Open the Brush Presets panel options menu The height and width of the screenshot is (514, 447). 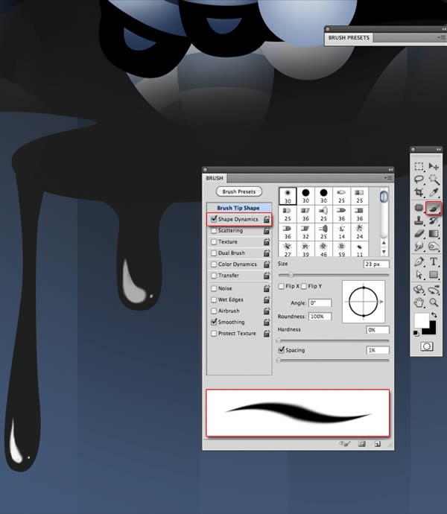(442, 37)
